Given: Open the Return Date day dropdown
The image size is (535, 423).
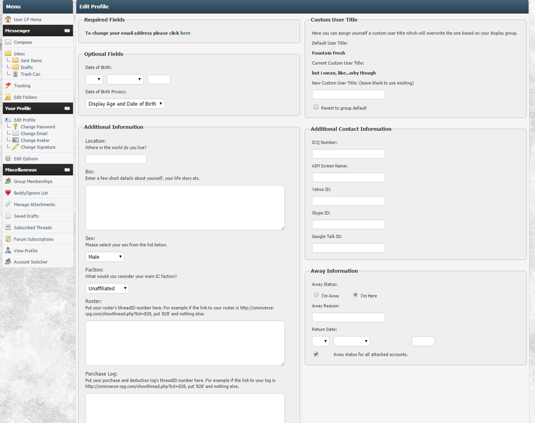Looking at the screenshot, I should (321, 341).
